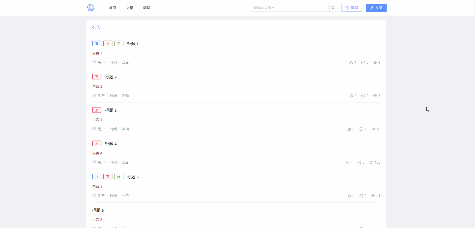Click the like icon on 标题 1
This screenshot has height=228, width=475.
tap(351, 62)
